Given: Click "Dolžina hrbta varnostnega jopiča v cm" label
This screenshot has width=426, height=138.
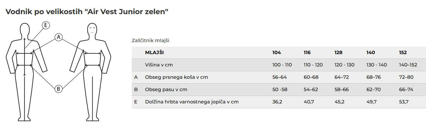Looking at the screenshot, I should click(192, 102).
